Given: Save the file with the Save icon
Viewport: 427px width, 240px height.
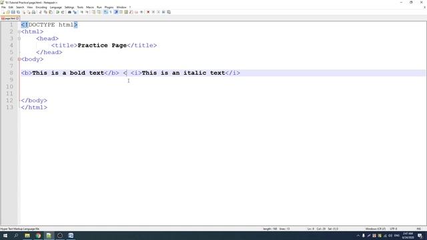Looking at the screenshot, I should (13, 12).
